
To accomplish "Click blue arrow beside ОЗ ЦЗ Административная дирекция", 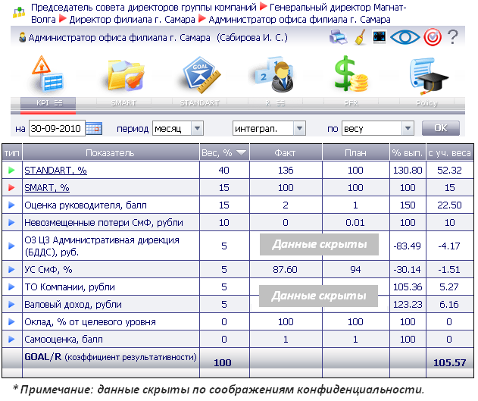I will click(11, 246).
